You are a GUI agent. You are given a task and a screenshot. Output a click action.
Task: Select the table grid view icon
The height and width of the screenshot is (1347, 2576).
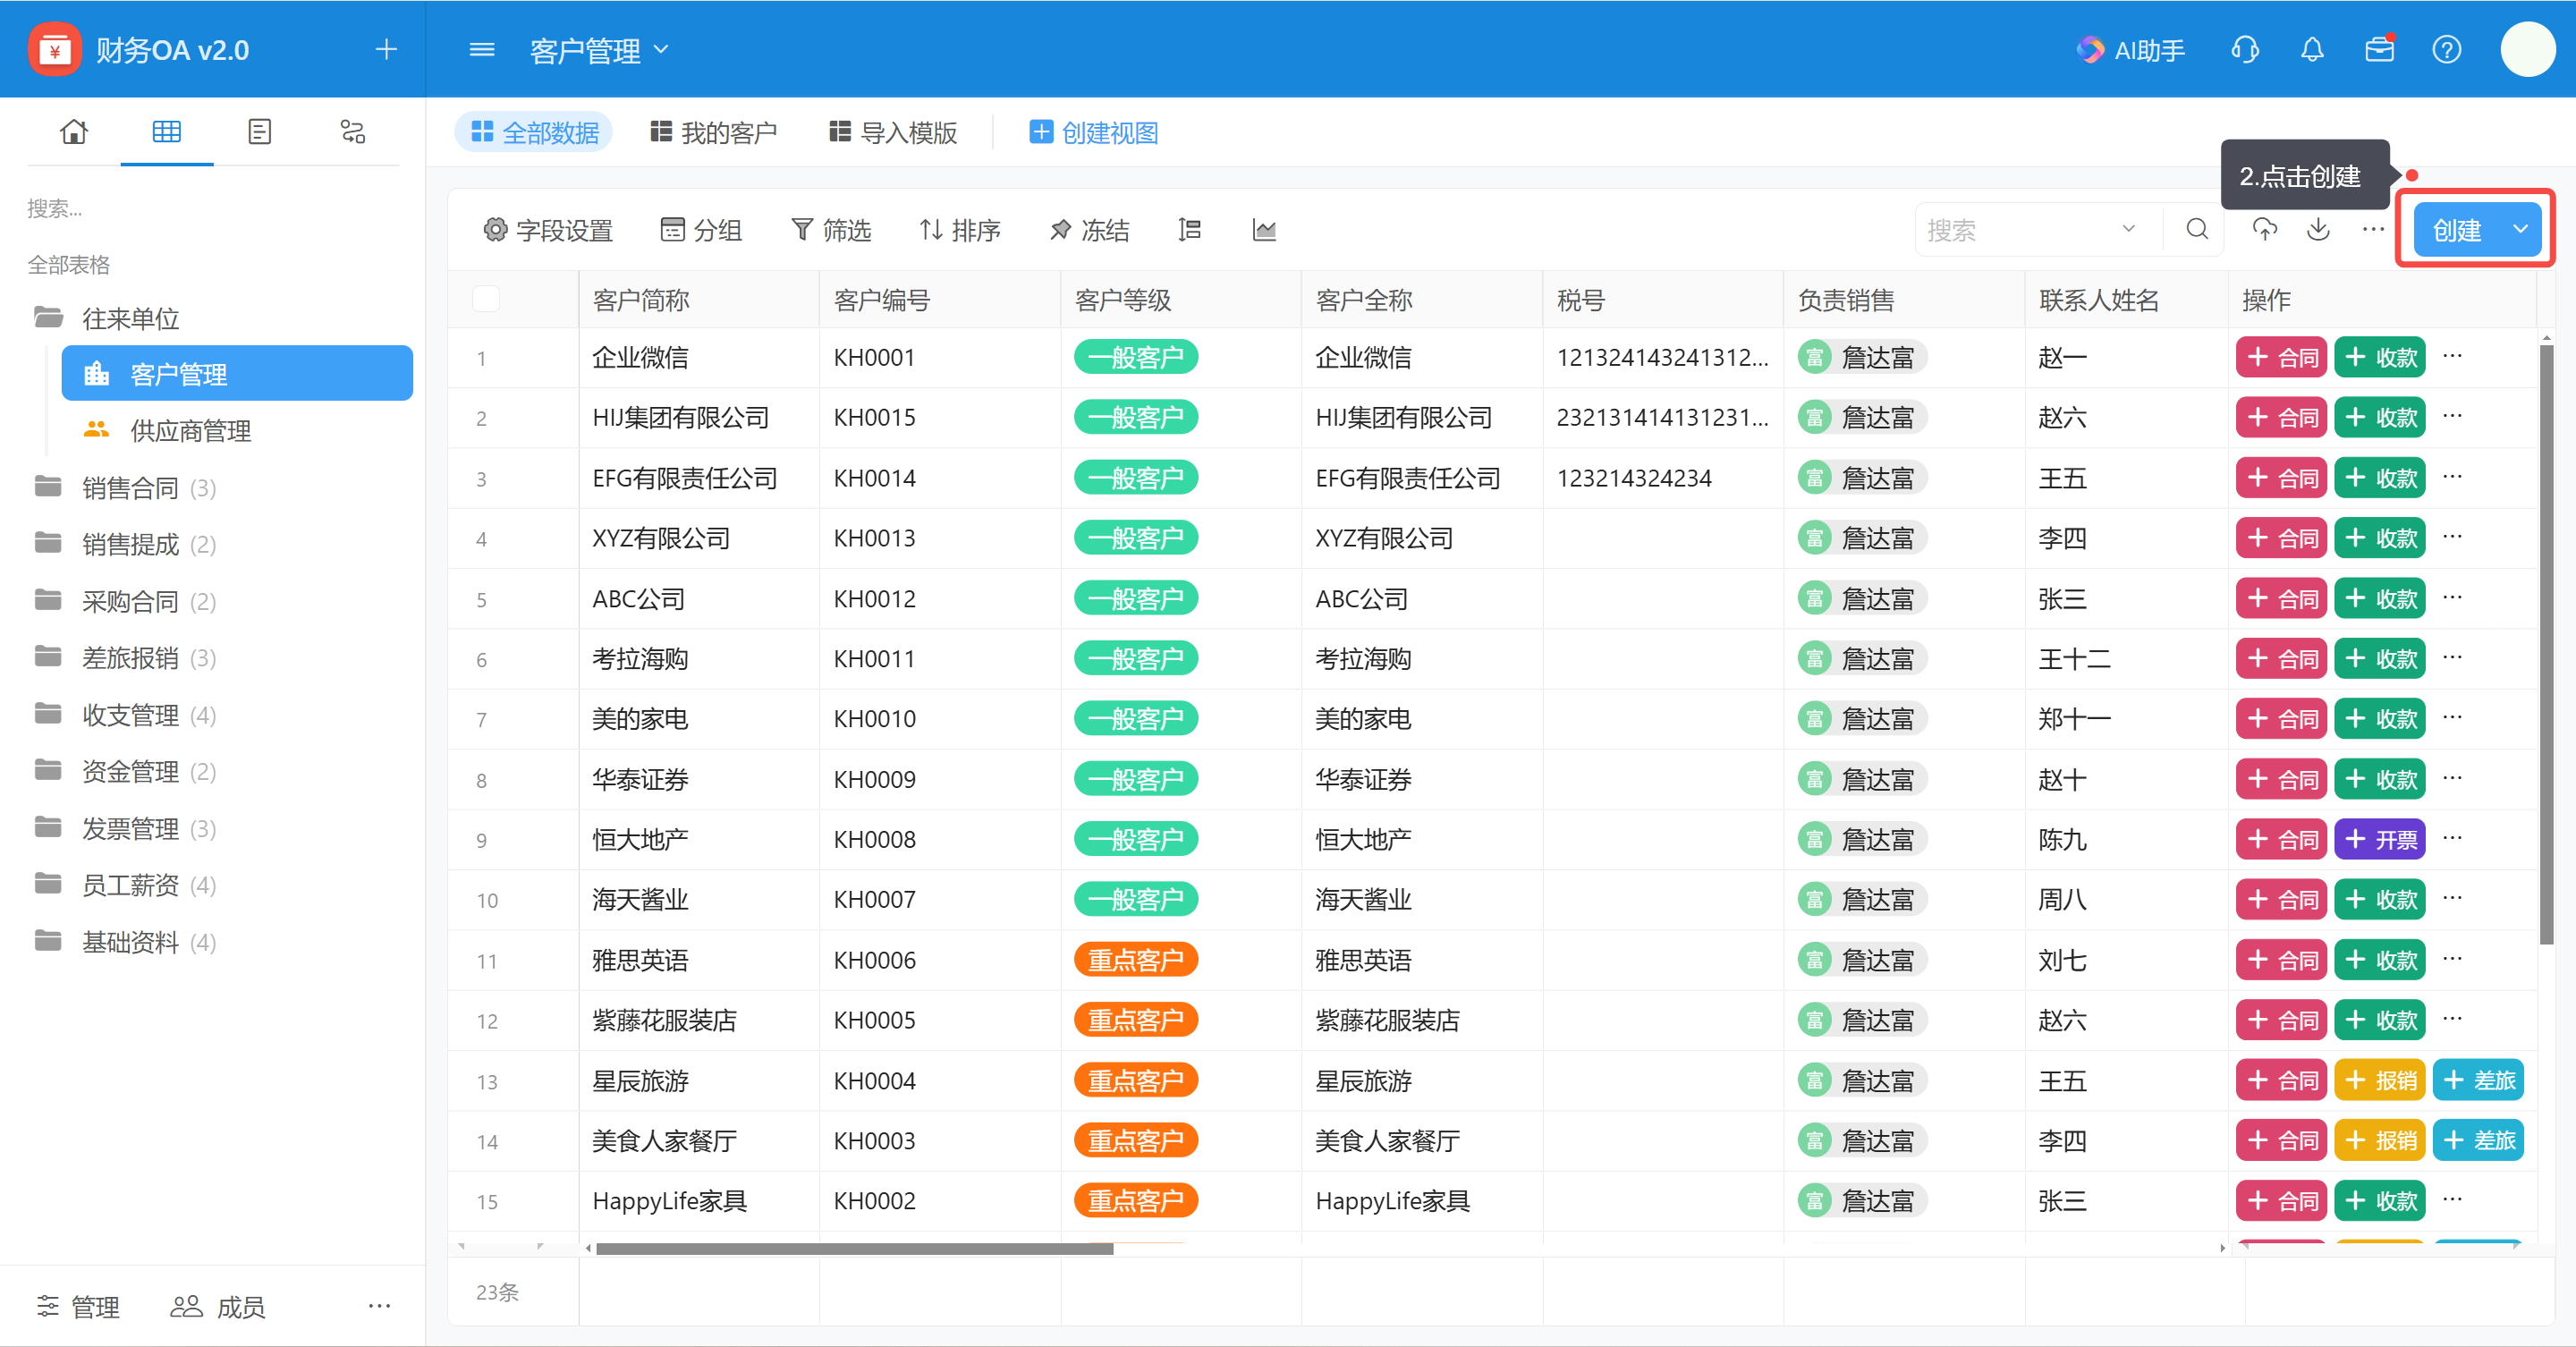(166, 132)
